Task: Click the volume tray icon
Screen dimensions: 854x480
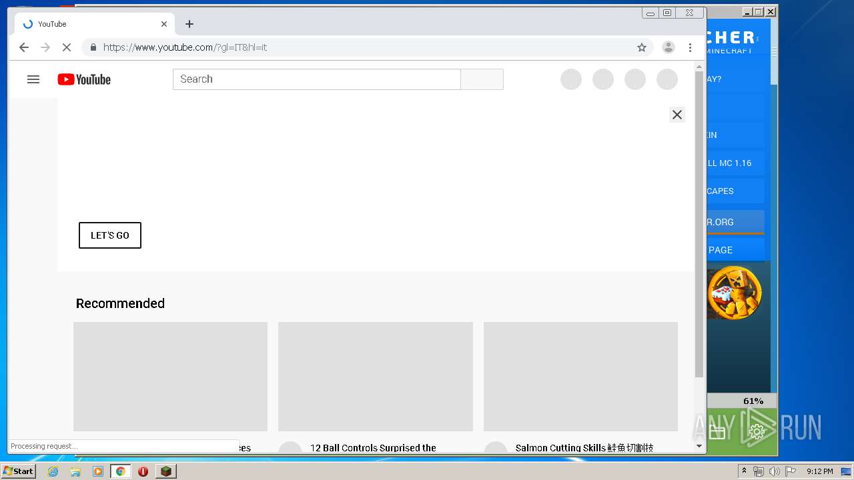Action: click(x=775, y=471)
